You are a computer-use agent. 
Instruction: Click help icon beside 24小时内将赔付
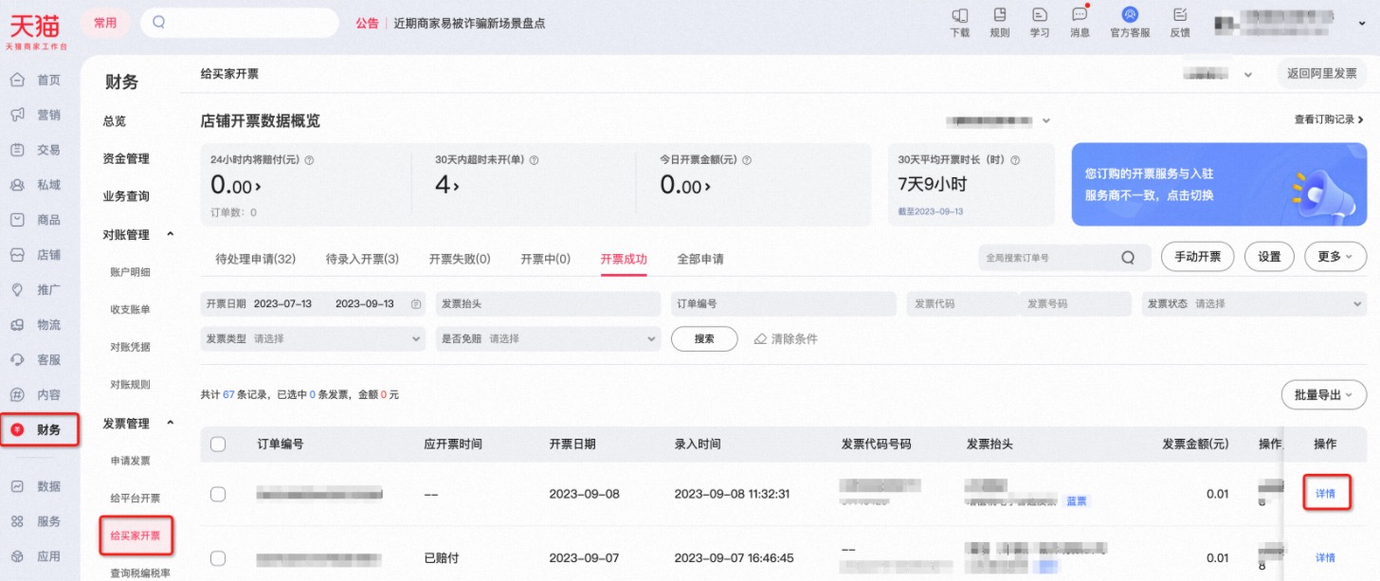pos(310,160)
